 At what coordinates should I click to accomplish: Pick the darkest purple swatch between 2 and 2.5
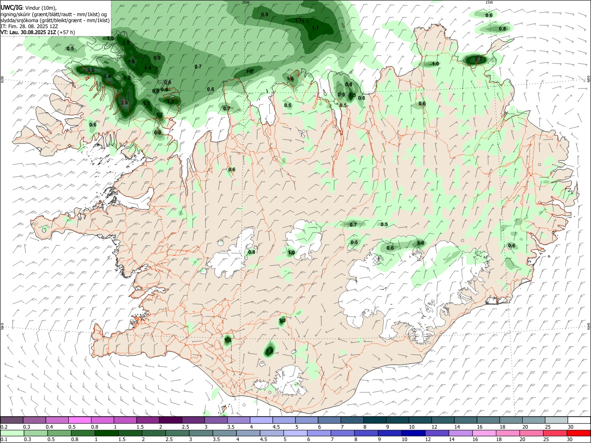click(170, 420)
